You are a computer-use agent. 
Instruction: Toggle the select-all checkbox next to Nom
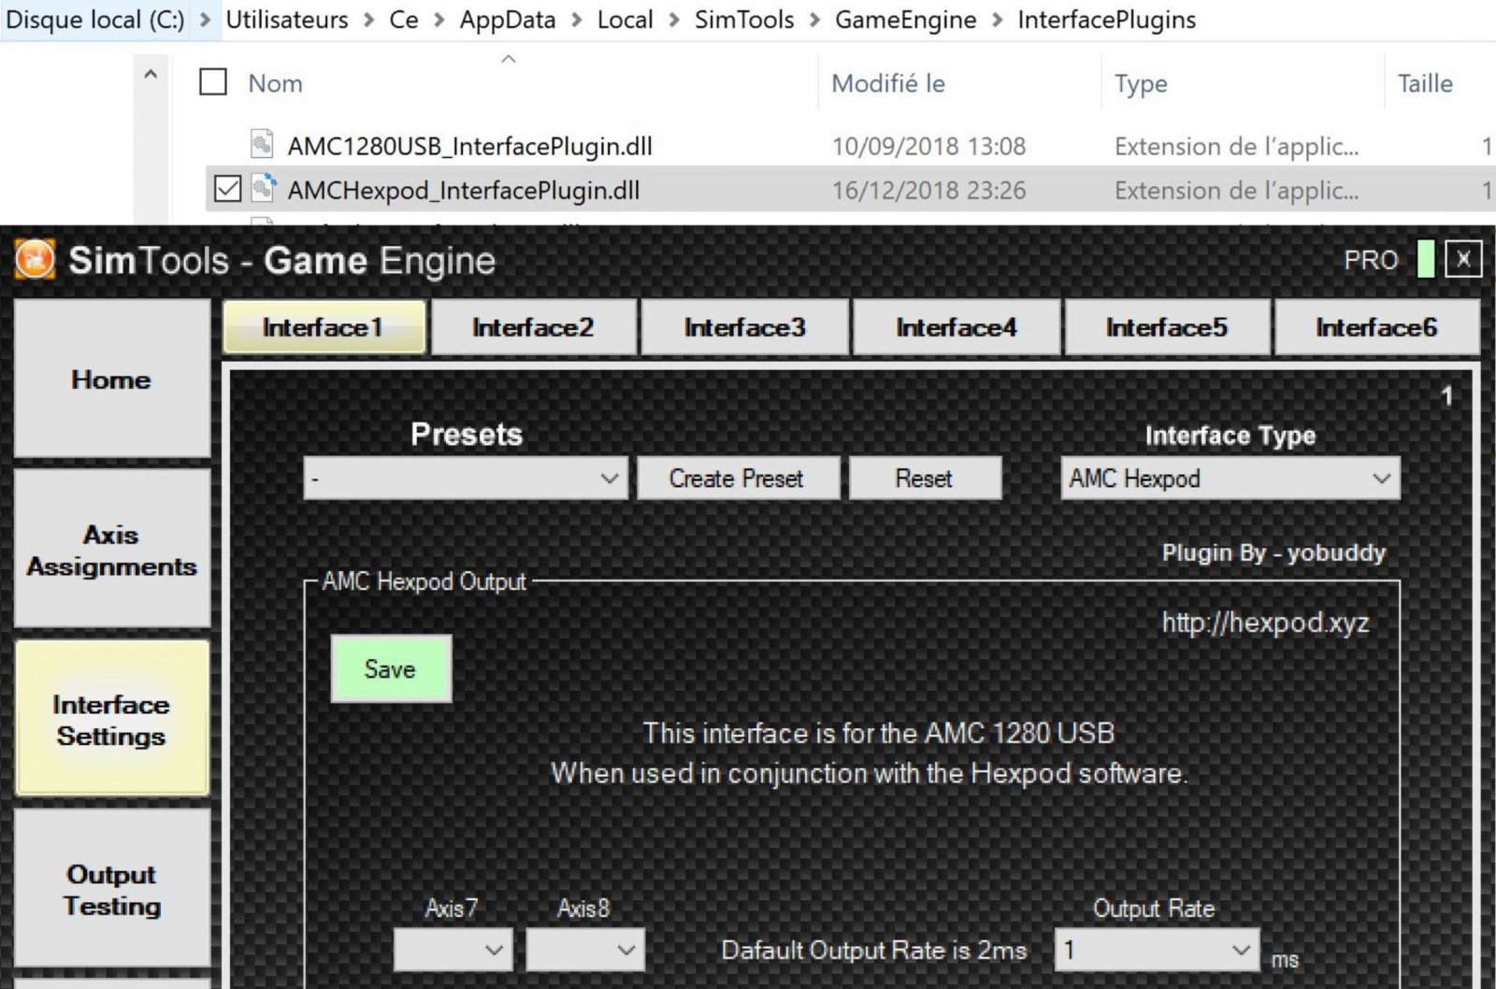[x=213, y=82]
